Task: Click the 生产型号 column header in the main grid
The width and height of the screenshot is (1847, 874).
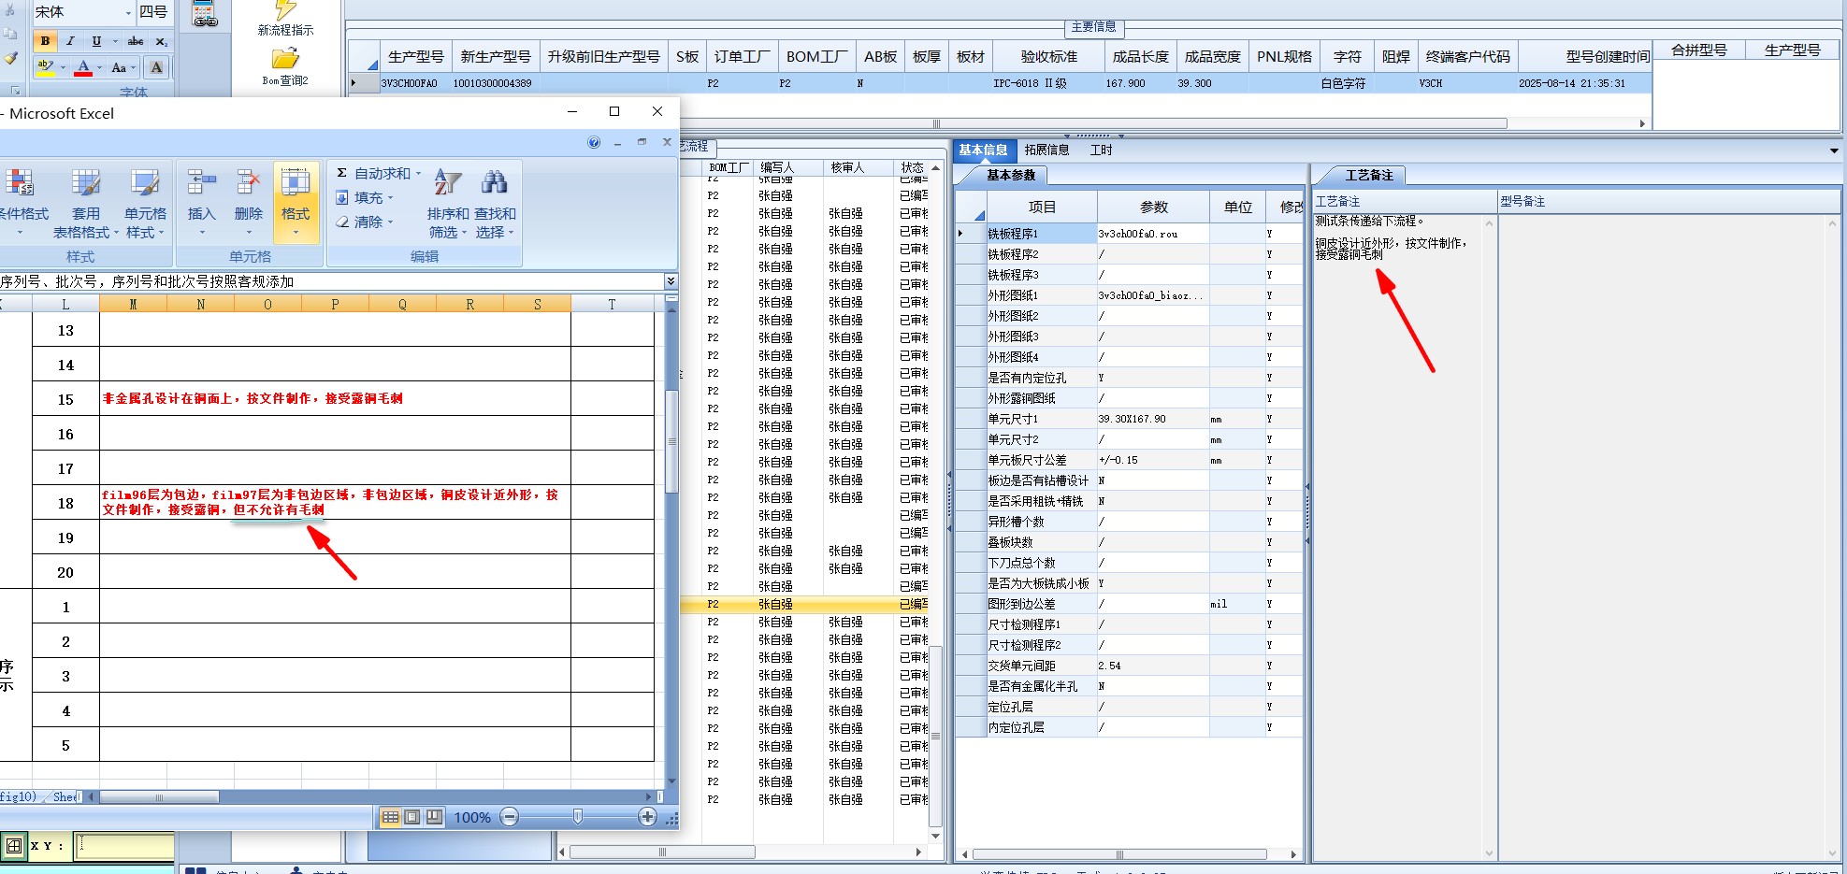Action: pyautogui.click(x=416, y=56)
